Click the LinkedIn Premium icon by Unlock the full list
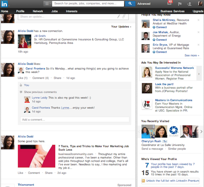Image resolution: width=204 pixels, height=187 pixels. (x=143, y=181)
